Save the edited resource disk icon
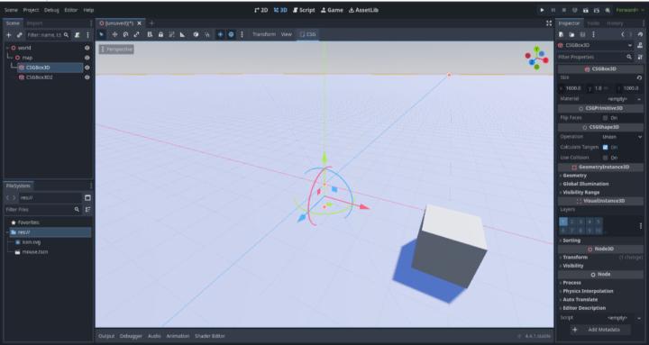 tap(582, 34)
